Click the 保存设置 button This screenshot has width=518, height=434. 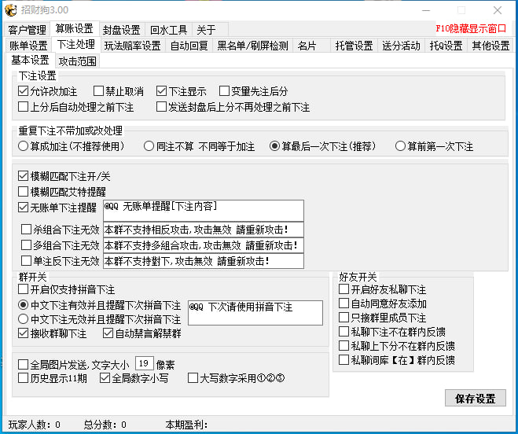(475, 399)
